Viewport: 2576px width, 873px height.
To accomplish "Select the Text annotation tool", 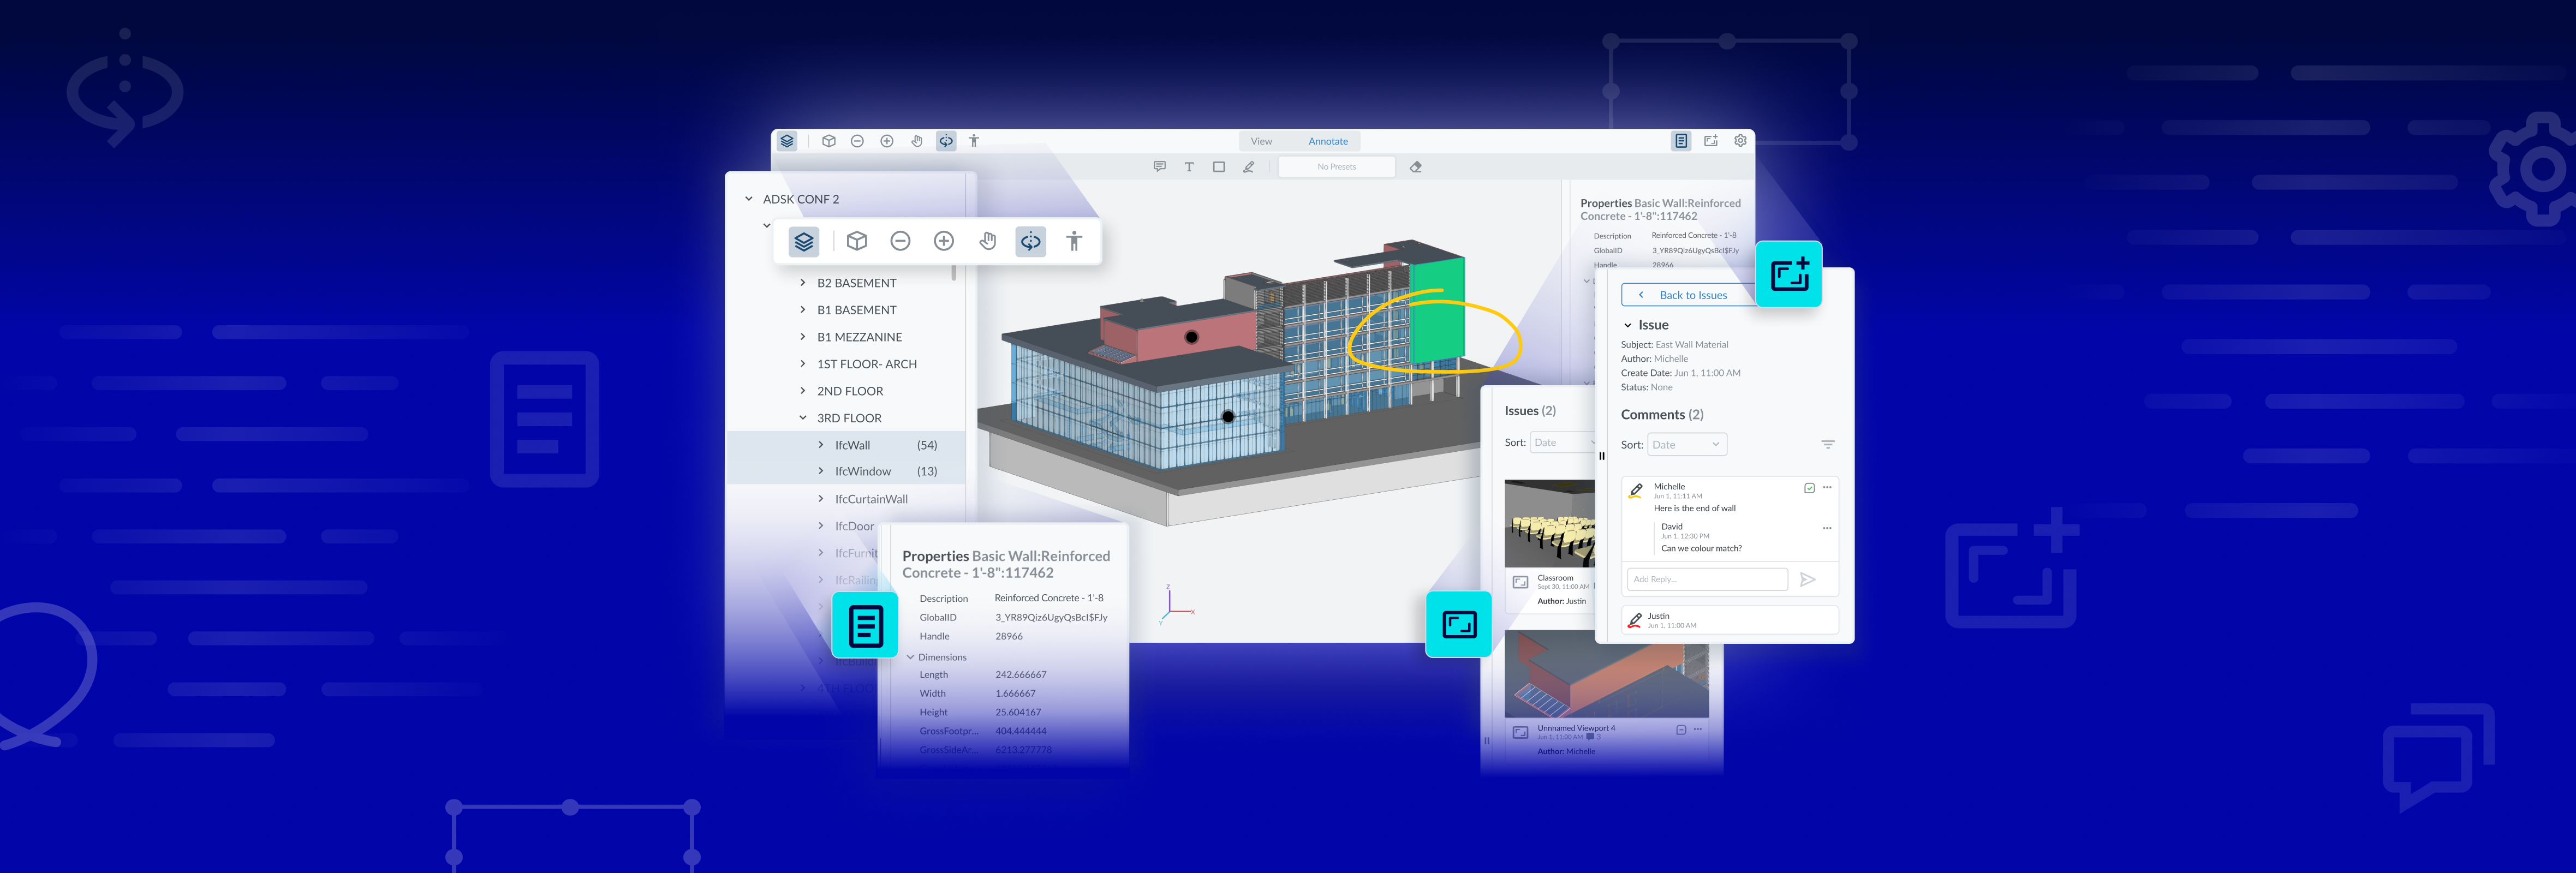I will click(x=1189, y=167).
